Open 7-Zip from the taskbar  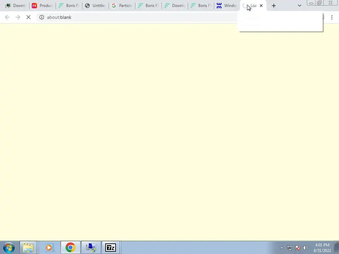[111, 247]
